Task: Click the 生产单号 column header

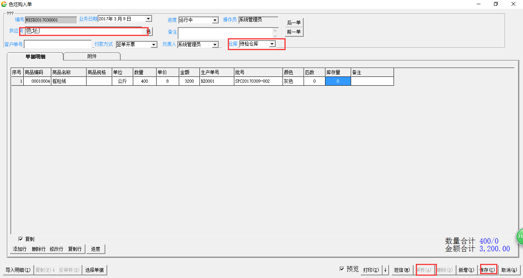Action: 217,72
